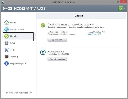Click the Home house icon
Image resolution: width=128 pixels, height=99 pixels.
[6, 23]
